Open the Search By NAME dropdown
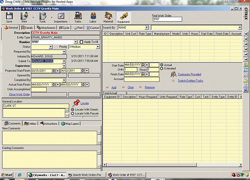 coord(146,28)
